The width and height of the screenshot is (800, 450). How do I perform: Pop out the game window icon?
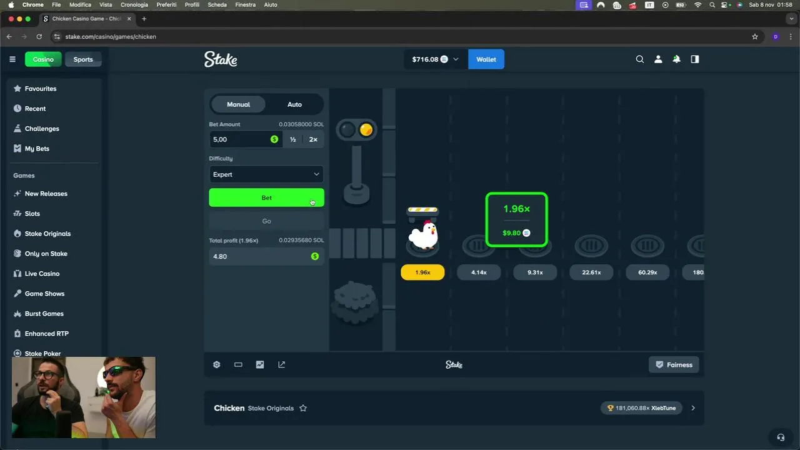click(281, 364)
